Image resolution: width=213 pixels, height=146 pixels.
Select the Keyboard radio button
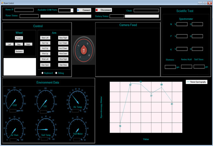click(x=42, y=73)
